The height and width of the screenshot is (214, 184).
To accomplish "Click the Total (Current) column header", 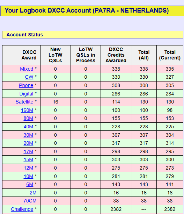I will [x=170, y=55].
